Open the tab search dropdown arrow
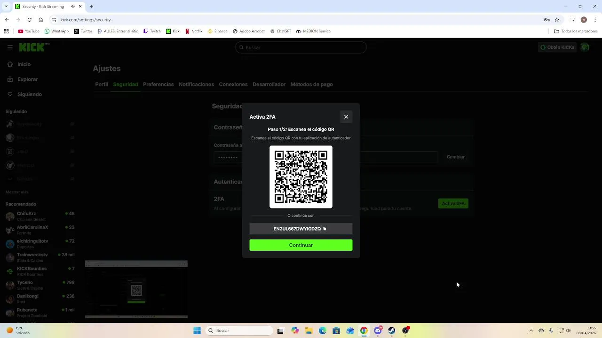602x338 pixels. point(7,7)
